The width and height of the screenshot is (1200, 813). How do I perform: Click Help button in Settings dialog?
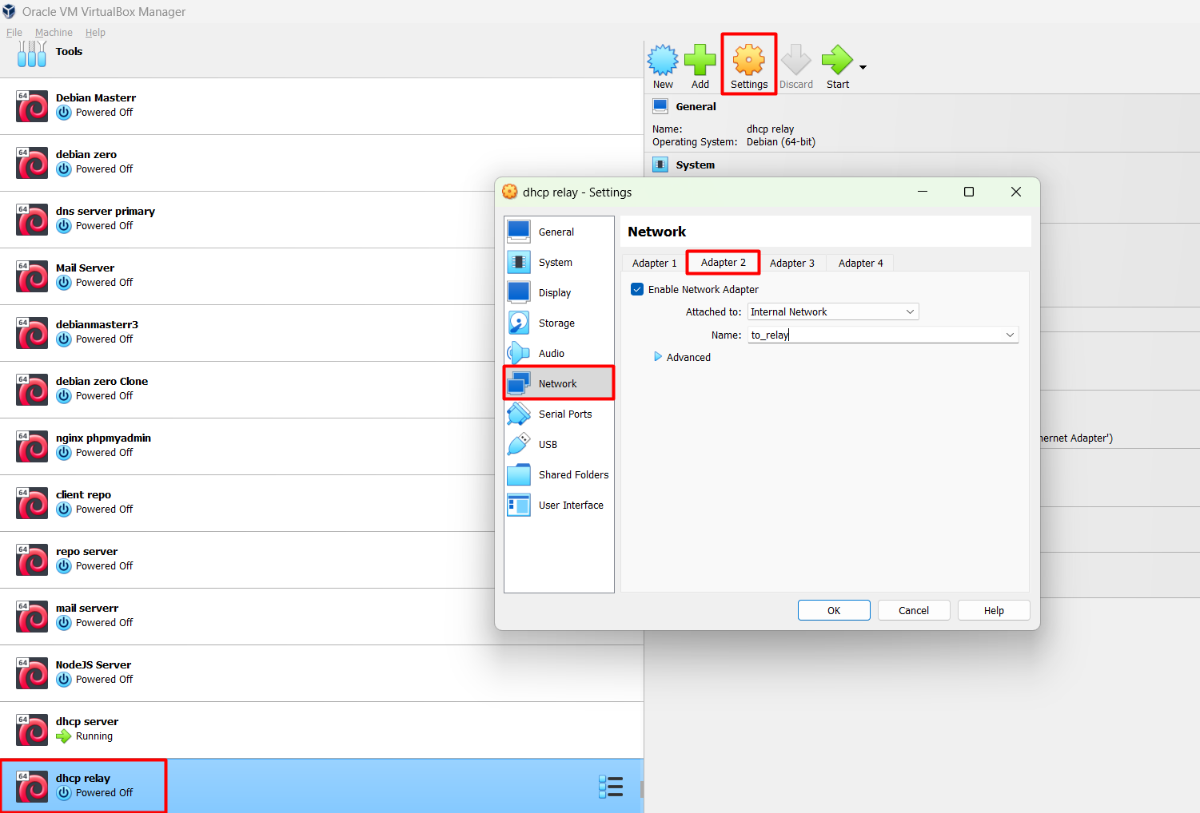pyautogui.click(x=994, y=610)
